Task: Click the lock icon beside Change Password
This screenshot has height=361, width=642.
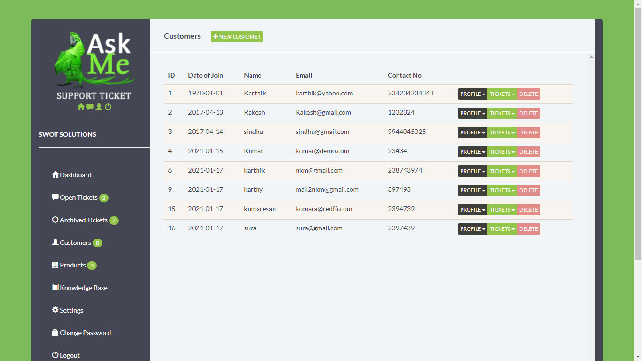Action: click(55, 332)
